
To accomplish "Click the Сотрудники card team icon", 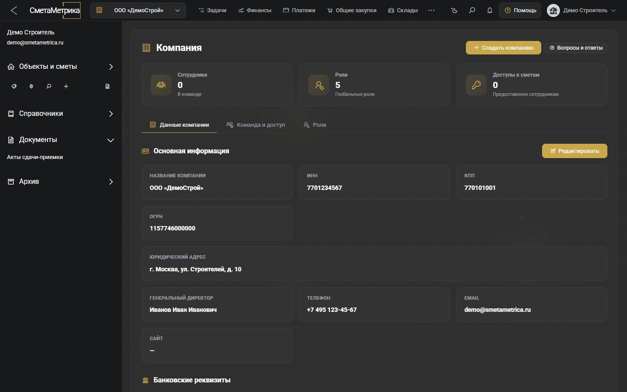I will (161, 85).
